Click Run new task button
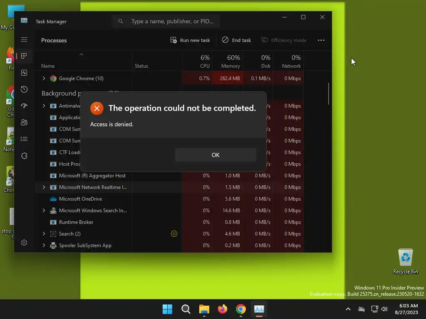 pos(190,40)
